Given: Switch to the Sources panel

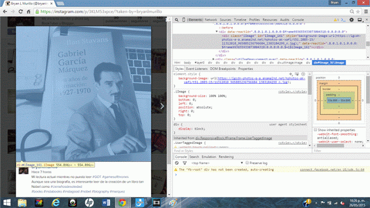Looking at the screenshot, I should point(225,20).
